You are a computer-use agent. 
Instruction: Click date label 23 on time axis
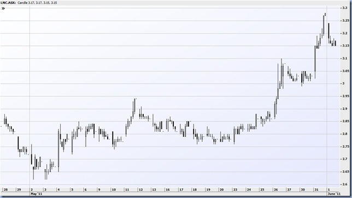pyautogui.click(x=235, y=190)
